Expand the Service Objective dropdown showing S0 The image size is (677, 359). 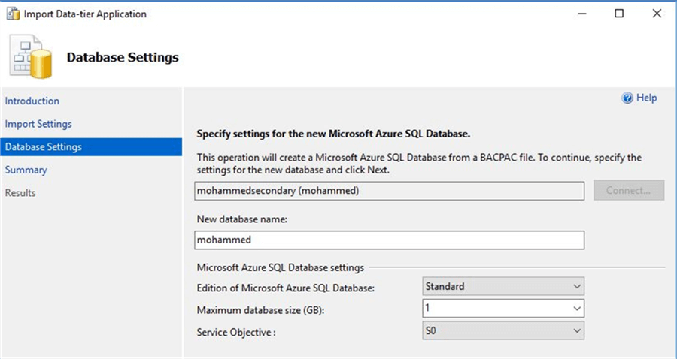coord(502,330)
